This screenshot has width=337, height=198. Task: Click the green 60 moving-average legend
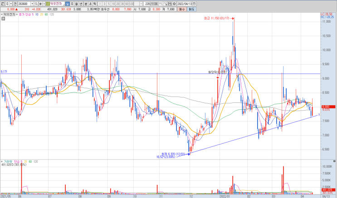click(x=46, y=14)
